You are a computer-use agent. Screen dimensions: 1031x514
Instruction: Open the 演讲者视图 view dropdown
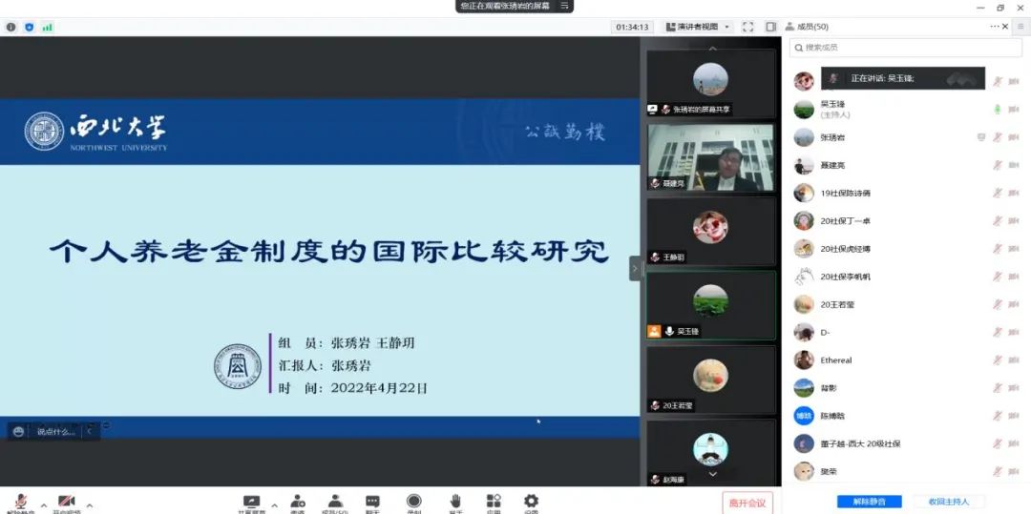click(x=698, y=27)
